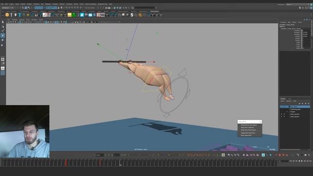
Task: Open the Create menu
Action: pos(11,4)
